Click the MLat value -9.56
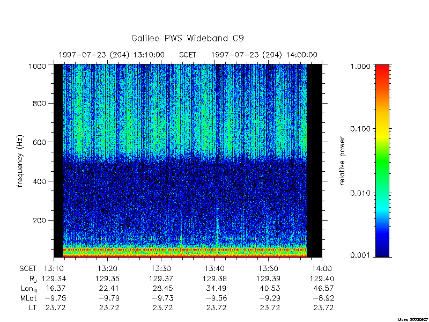429x322 pixels. click(x=216, y=298)
